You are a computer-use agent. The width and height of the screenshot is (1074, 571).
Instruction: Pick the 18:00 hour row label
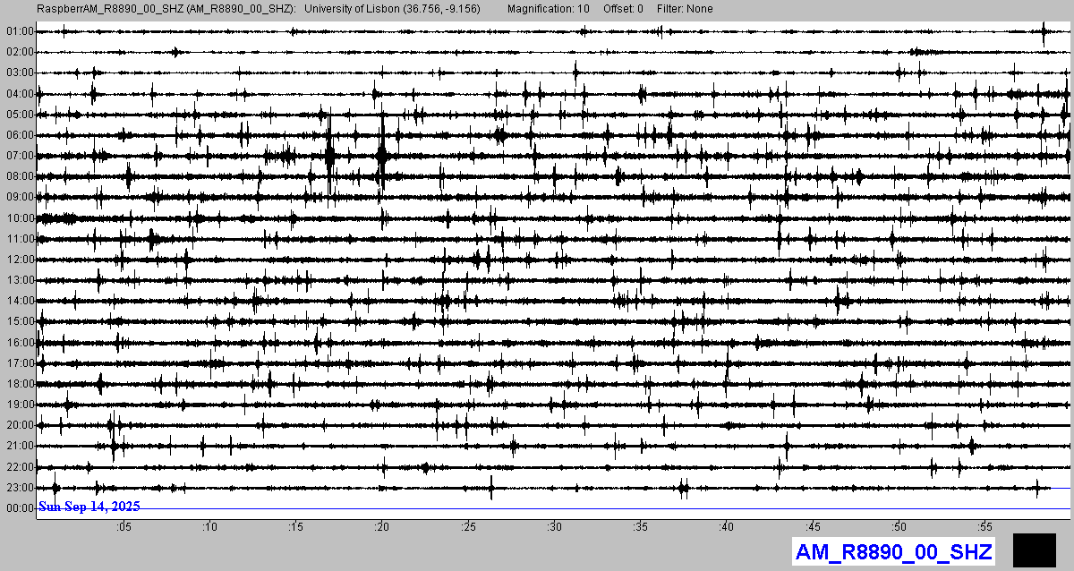click(19, 384)
